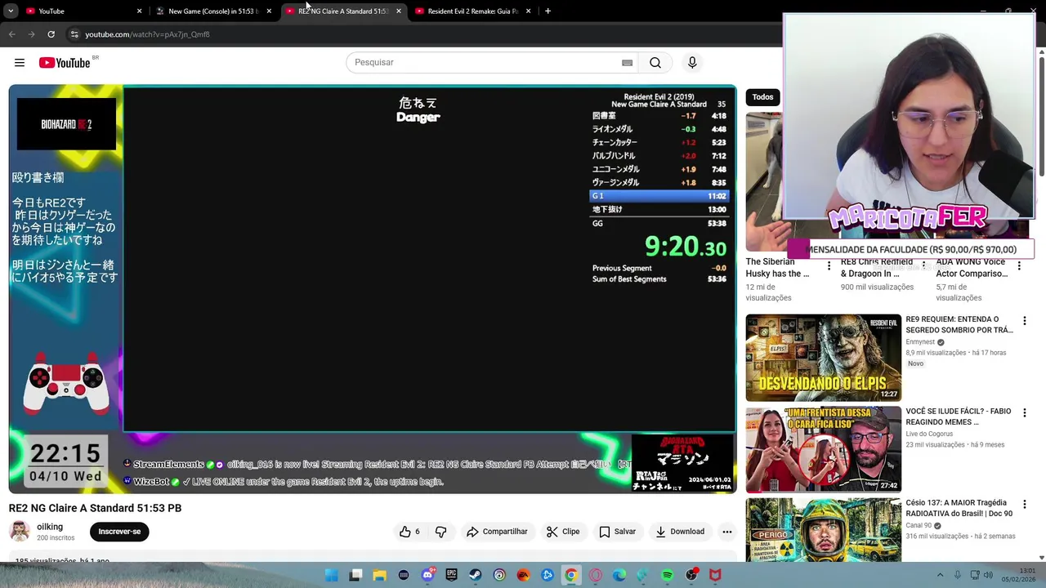Screen dimensions: 1046x588
Task: Open the oilking channel avatar
Action: 20,531
